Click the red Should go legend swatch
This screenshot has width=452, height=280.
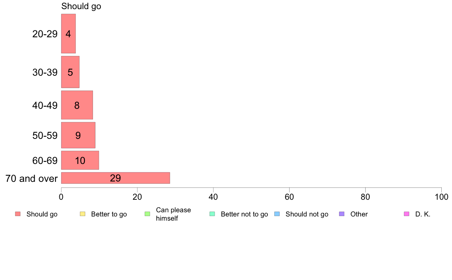tap(18, 214)
